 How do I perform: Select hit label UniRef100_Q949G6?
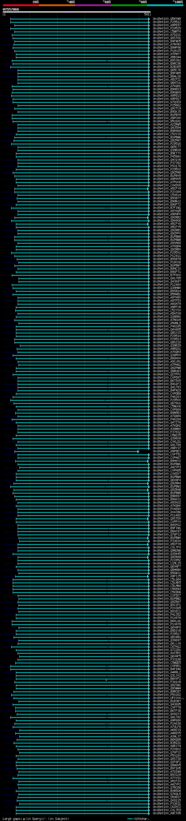pyautogui.click(x=167, y=220)
